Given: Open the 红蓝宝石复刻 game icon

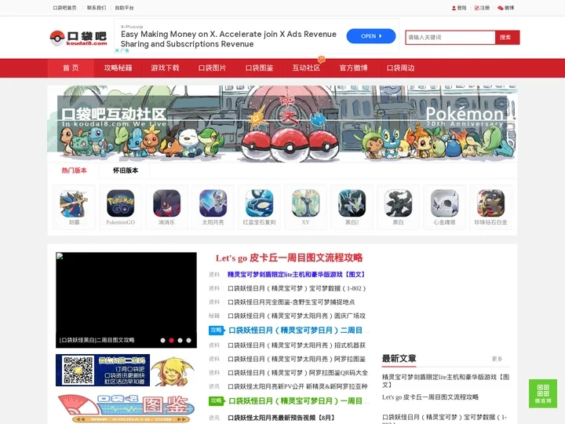Looking at the screenshot, I should tap(259, 203).
